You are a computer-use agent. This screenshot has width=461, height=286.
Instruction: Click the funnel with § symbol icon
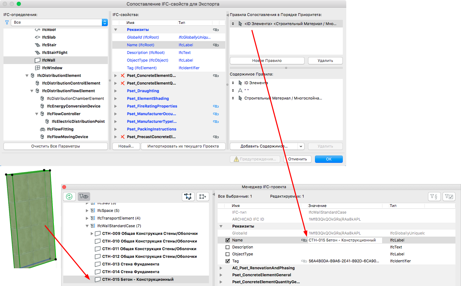point(434,197)
